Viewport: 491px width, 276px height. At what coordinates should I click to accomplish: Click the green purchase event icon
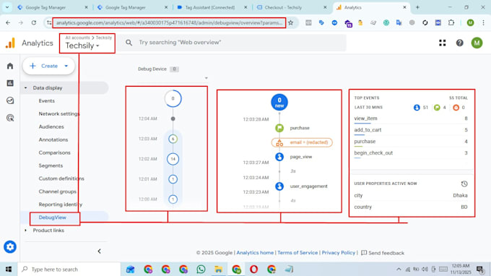[279, 128]
